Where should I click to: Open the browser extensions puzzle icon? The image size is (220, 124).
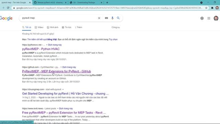point(212,8)
